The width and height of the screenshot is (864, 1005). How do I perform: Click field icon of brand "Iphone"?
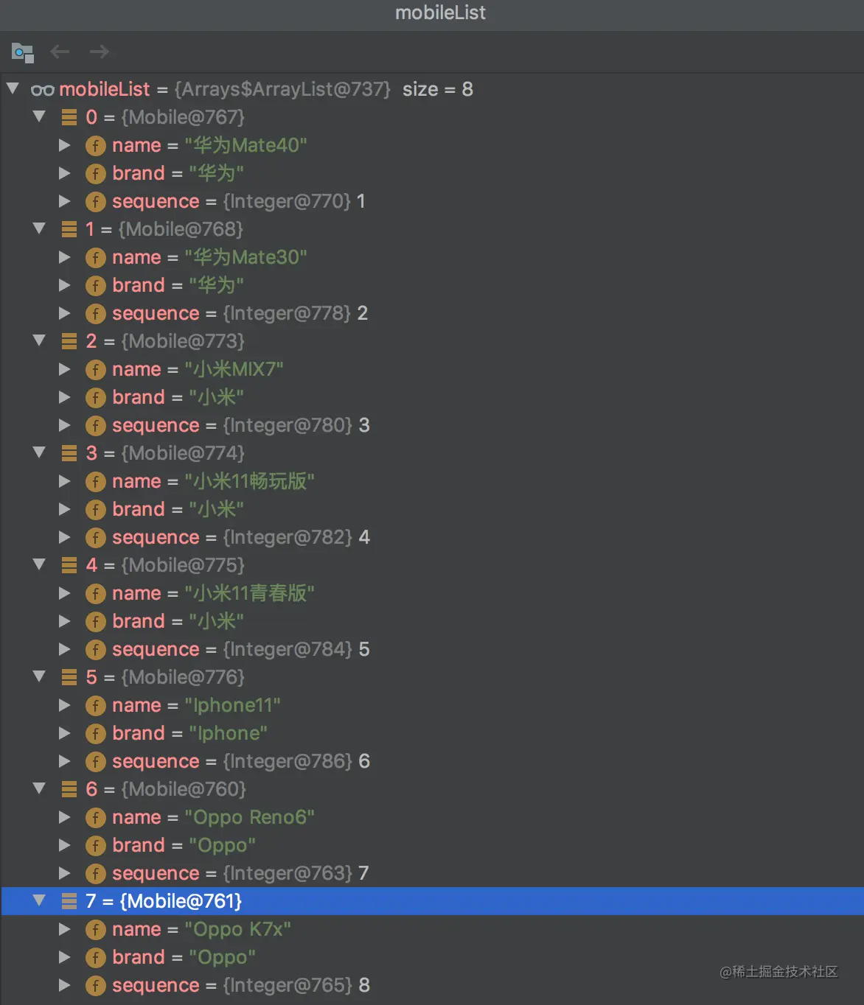96,734
